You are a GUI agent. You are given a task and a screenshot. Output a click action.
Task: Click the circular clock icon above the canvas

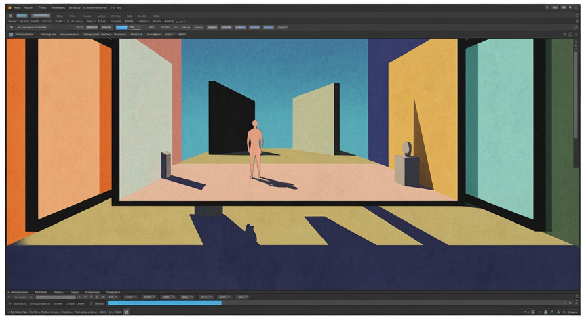pyautogui.click(x=570, y=35)
